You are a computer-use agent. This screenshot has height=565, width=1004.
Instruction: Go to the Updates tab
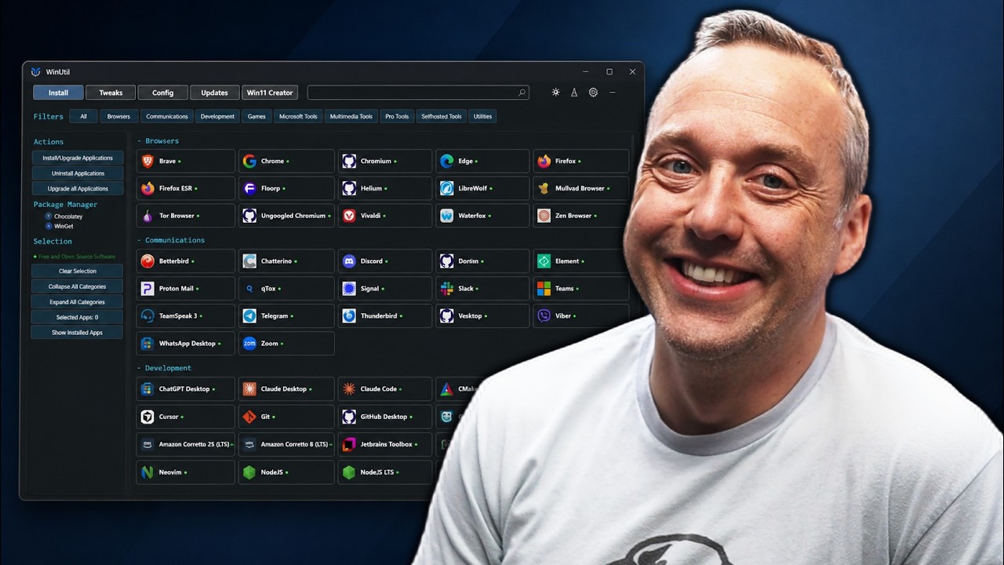(214, 93)
